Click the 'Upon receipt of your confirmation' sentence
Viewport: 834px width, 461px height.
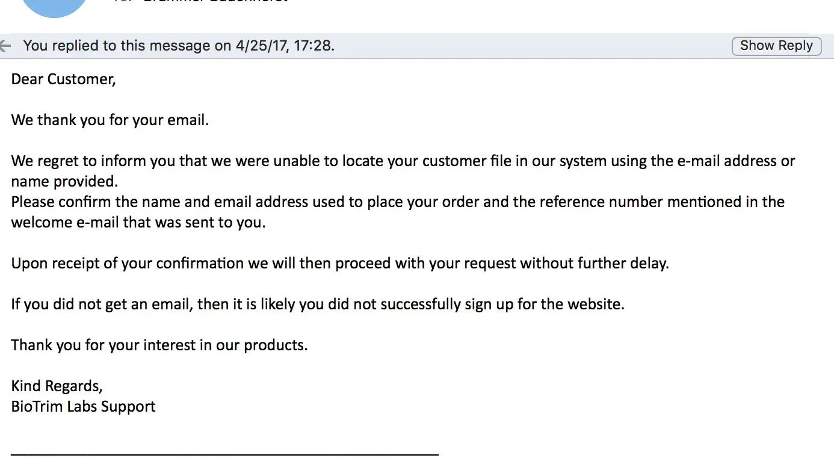click(340, 263)
